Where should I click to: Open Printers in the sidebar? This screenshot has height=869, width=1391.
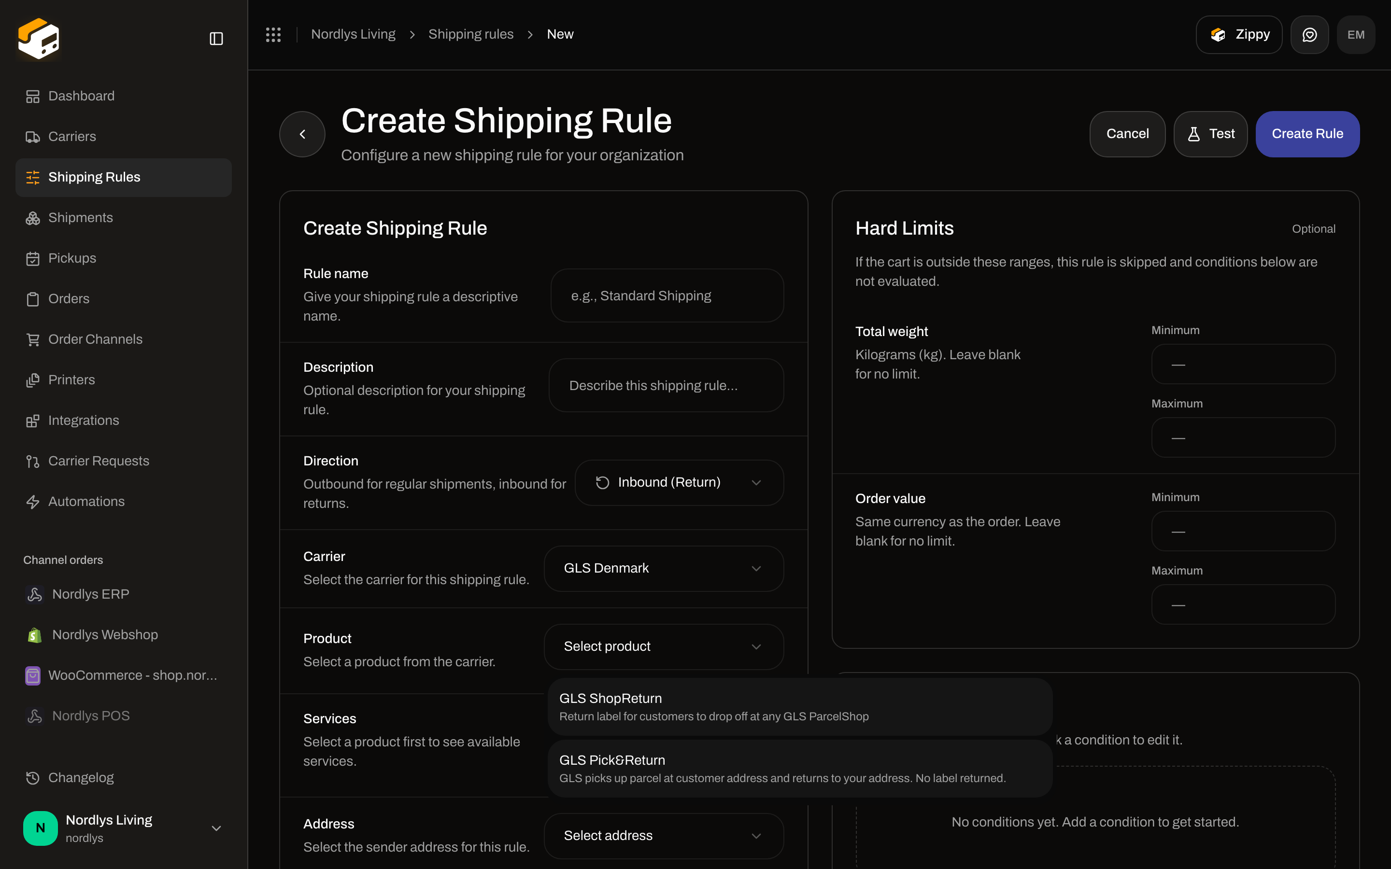point(124,380)
